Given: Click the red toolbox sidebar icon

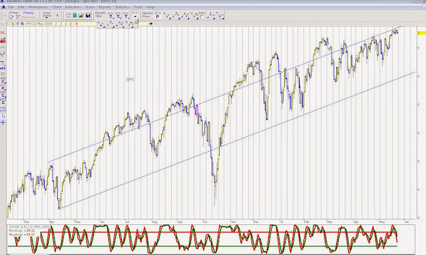Looking at the screenshot, I should (x=3, y=41).
